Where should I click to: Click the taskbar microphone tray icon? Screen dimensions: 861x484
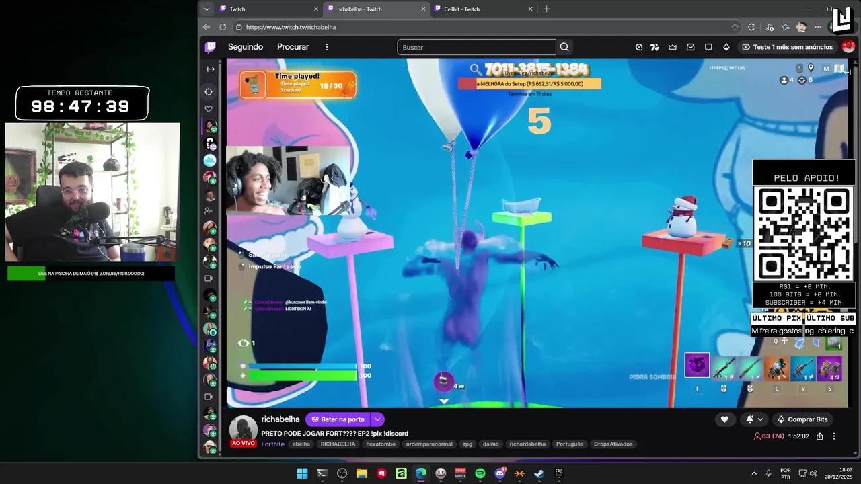click(768, 473)
